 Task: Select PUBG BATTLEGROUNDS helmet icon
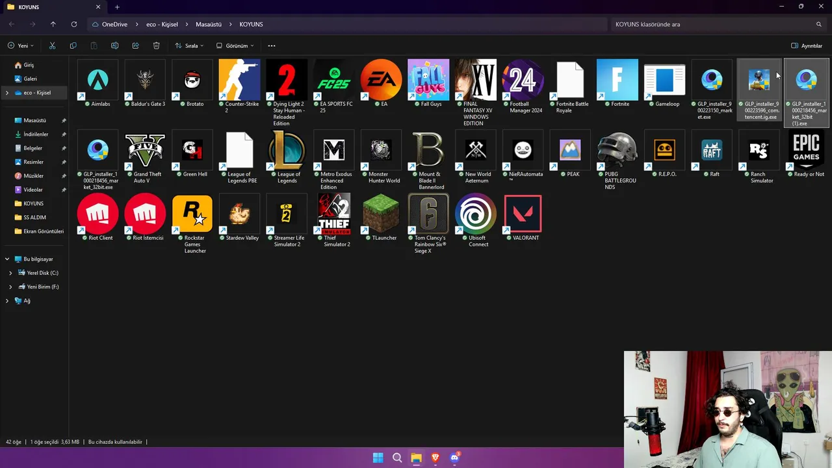click(617, 150)
